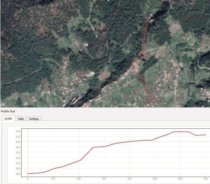The image size is (210, 184).
Task: Click the red profile line's northern end on map
Action: coord(147,16)
